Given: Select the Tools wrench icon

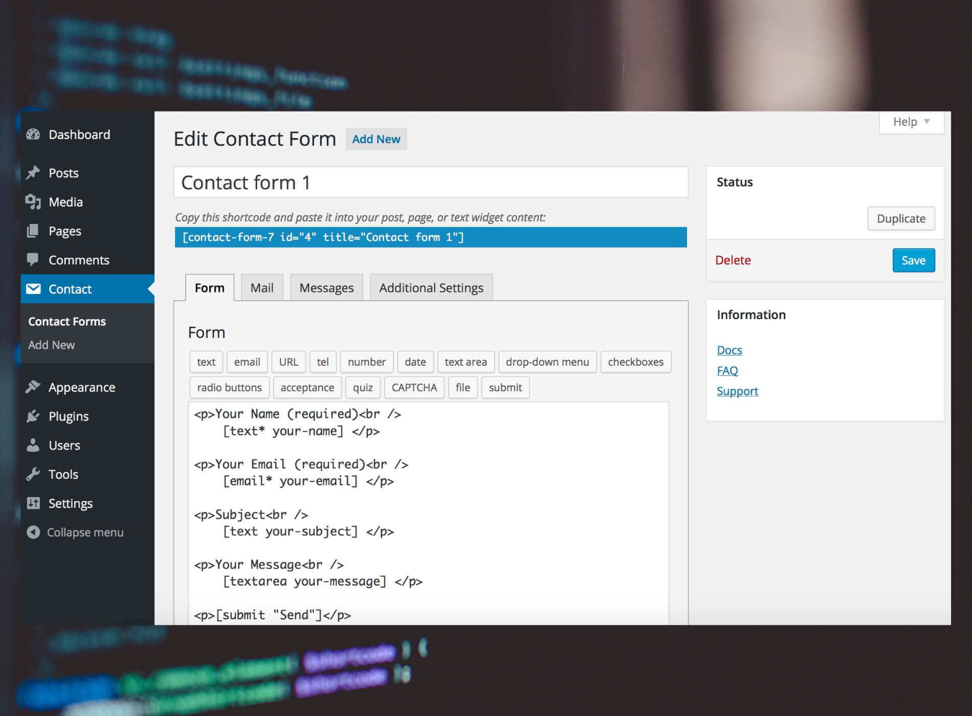Looking at the screenshot, I should coord(33,474).
